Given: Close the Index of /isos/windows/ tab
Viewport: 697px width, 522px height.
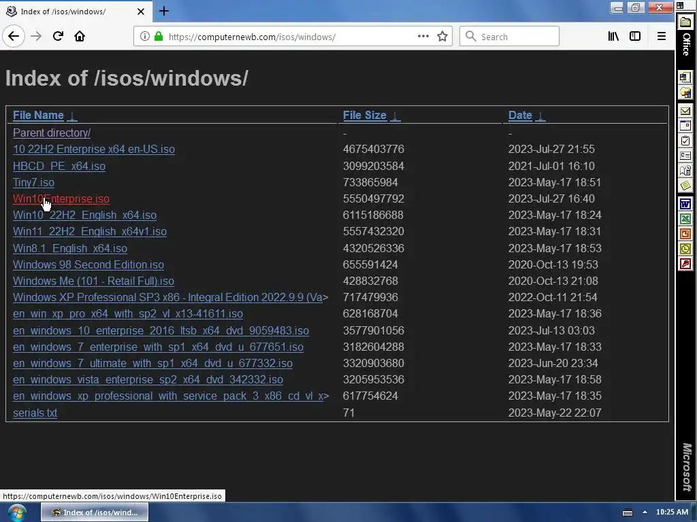Looking at the screenshot, I should coord(141,12).
